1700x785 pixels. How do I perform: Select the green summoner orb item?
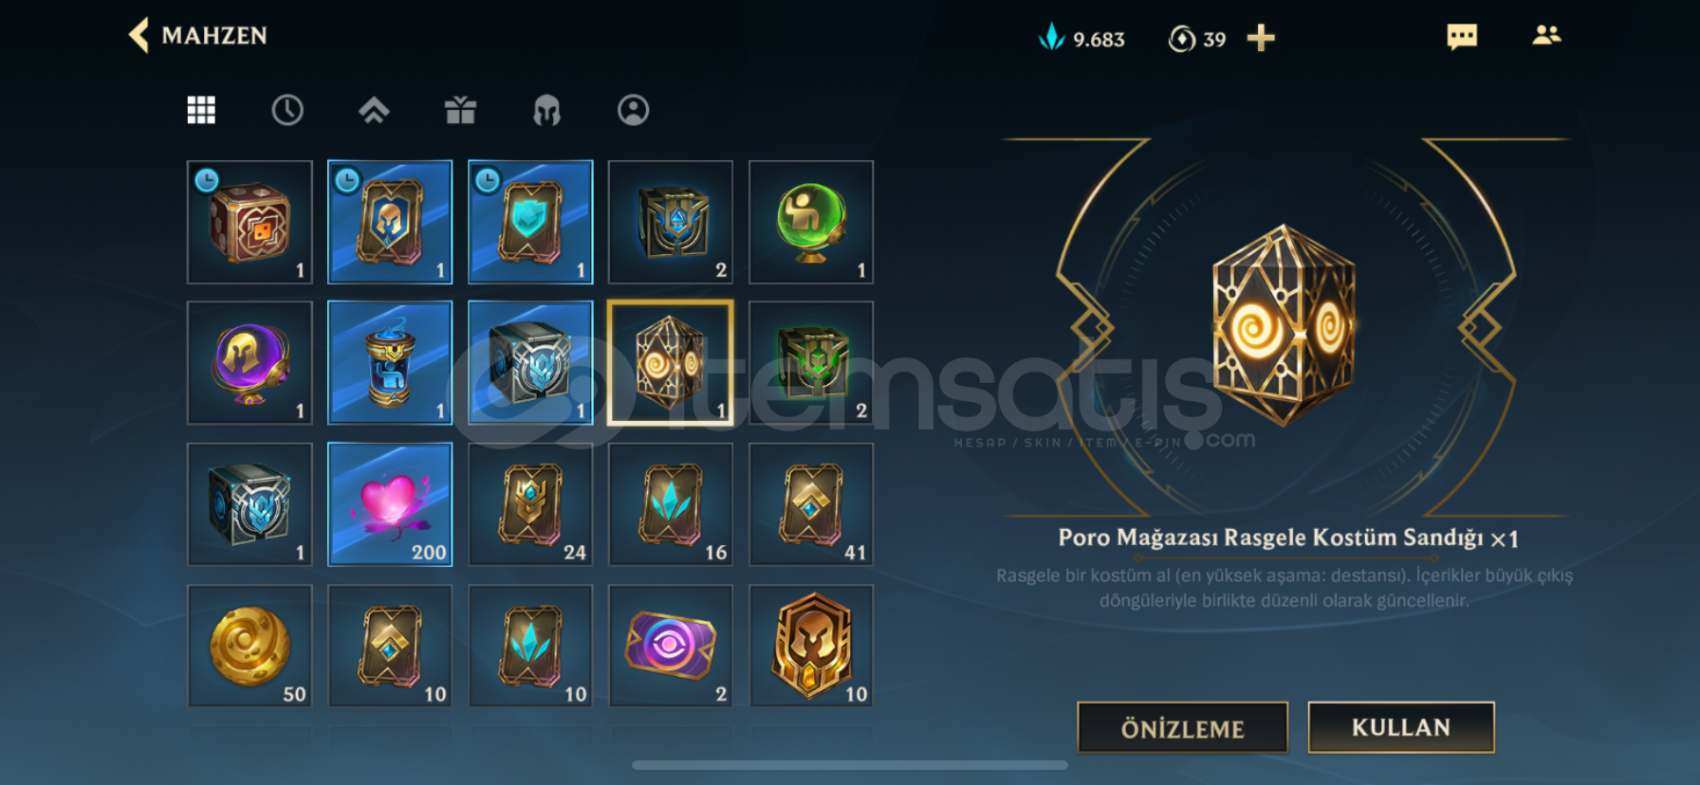(x=811, y=222)
